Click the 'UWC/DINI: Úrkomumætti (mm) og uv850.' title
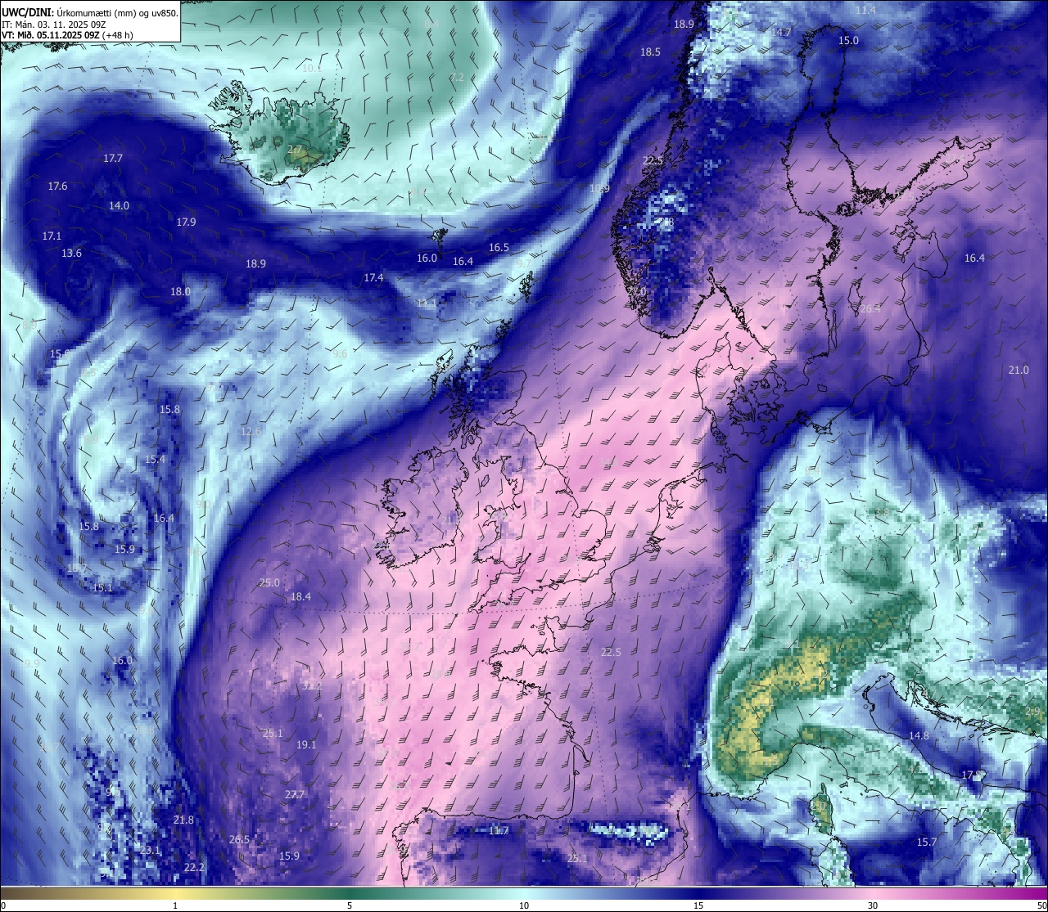 [90, 12]
